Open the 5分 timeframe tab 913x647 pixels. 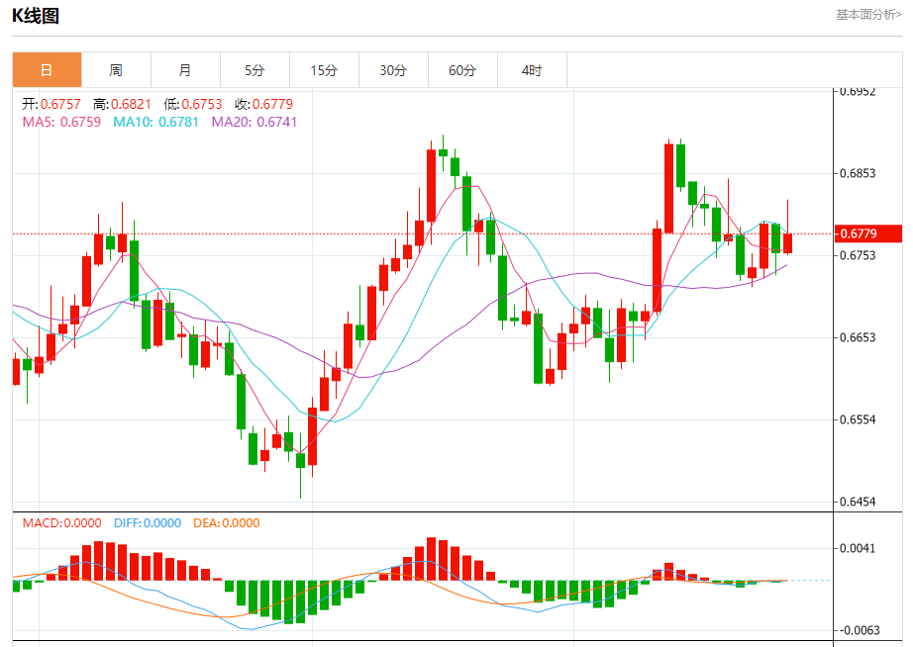click(255, 70)
